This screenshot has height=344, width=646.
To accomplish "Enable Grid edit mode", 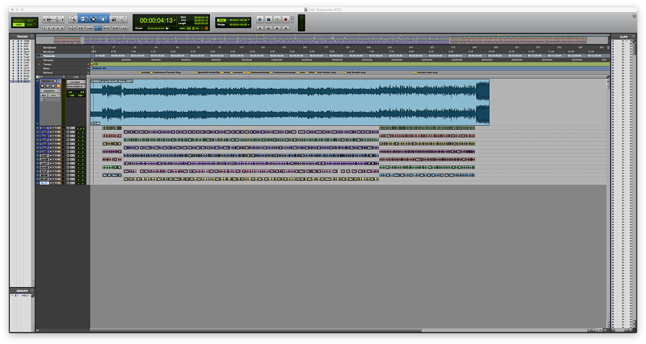I will [x=29, y=25].
